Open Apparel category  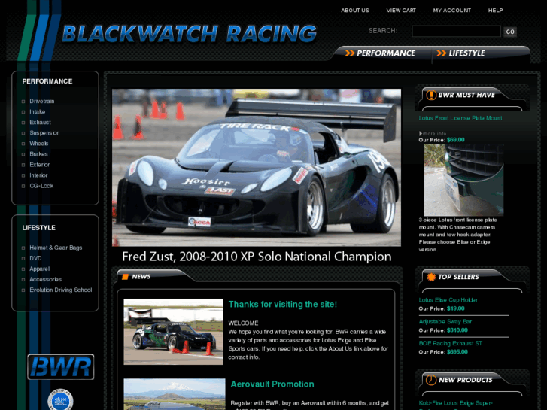40,269
